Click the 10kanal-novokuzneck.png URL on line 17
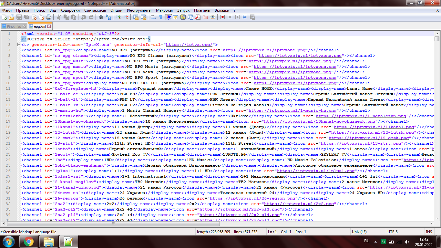 pos(320,121)
